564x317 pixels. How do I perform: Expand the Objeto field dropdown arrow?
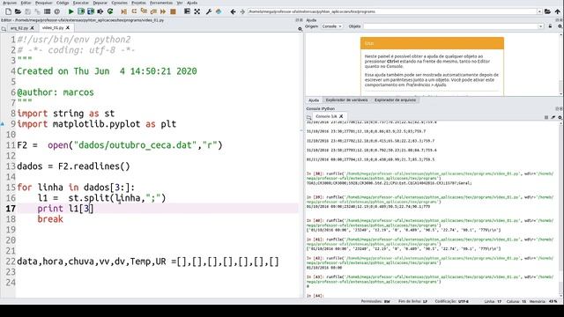540,26
